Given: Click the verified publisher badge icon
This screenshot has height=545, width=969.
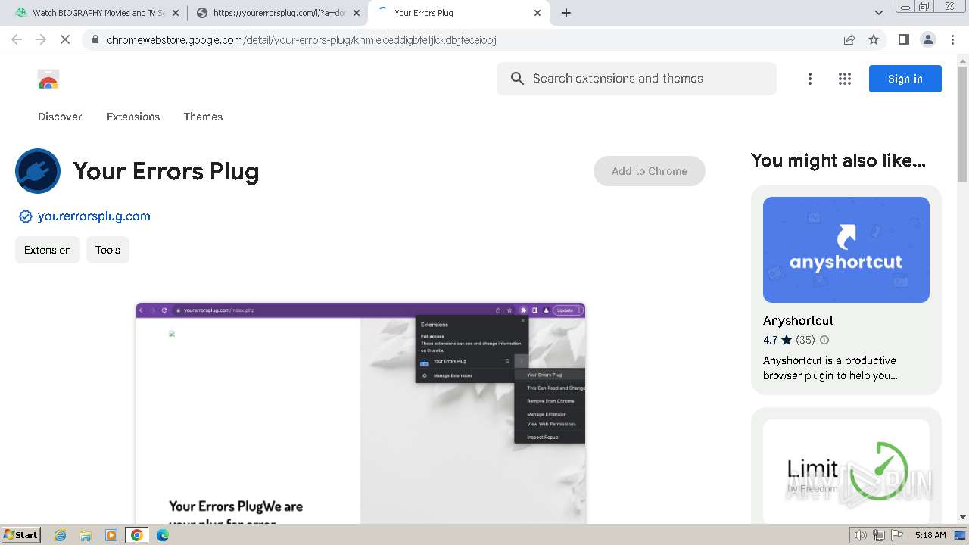Looking at the screenshot, I should point(25,216).
